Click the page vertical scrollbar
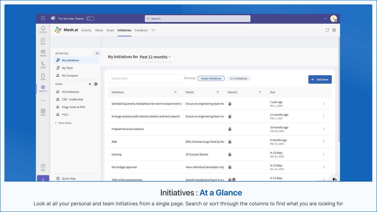The height and width of the screenshot is (212, 377). [x=339, y=90]
